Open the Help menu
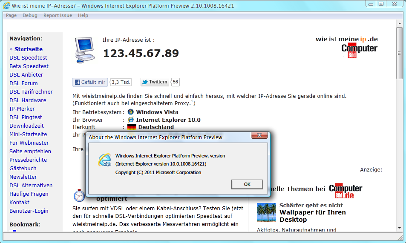406x243 pixels. 83,15
